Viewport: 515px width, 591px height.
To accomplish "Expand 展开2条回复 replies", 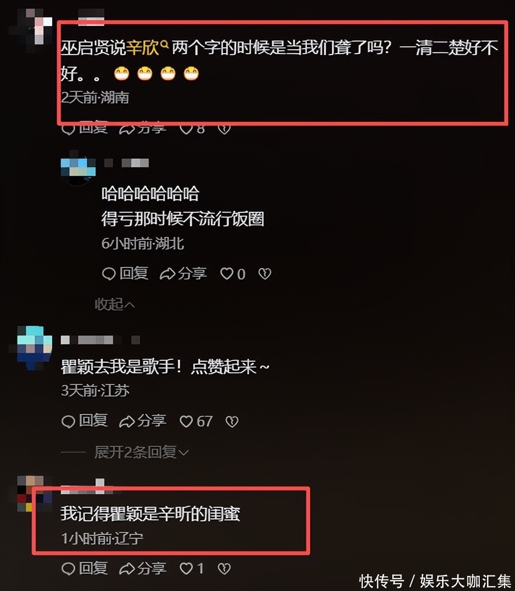I will 142,452.
